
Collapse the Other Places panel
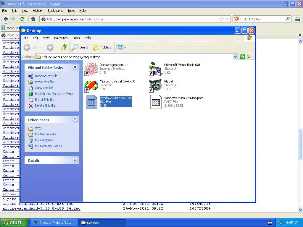click(75, 119)
